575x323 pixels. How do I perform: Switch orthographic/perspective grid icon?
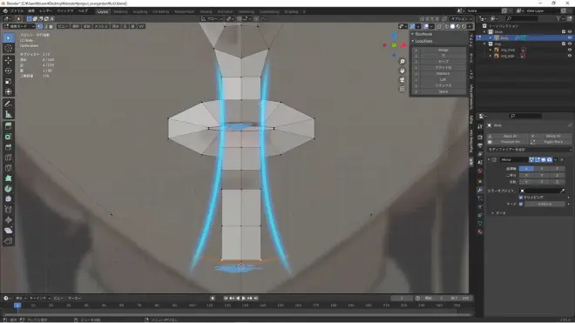[402, 89]
